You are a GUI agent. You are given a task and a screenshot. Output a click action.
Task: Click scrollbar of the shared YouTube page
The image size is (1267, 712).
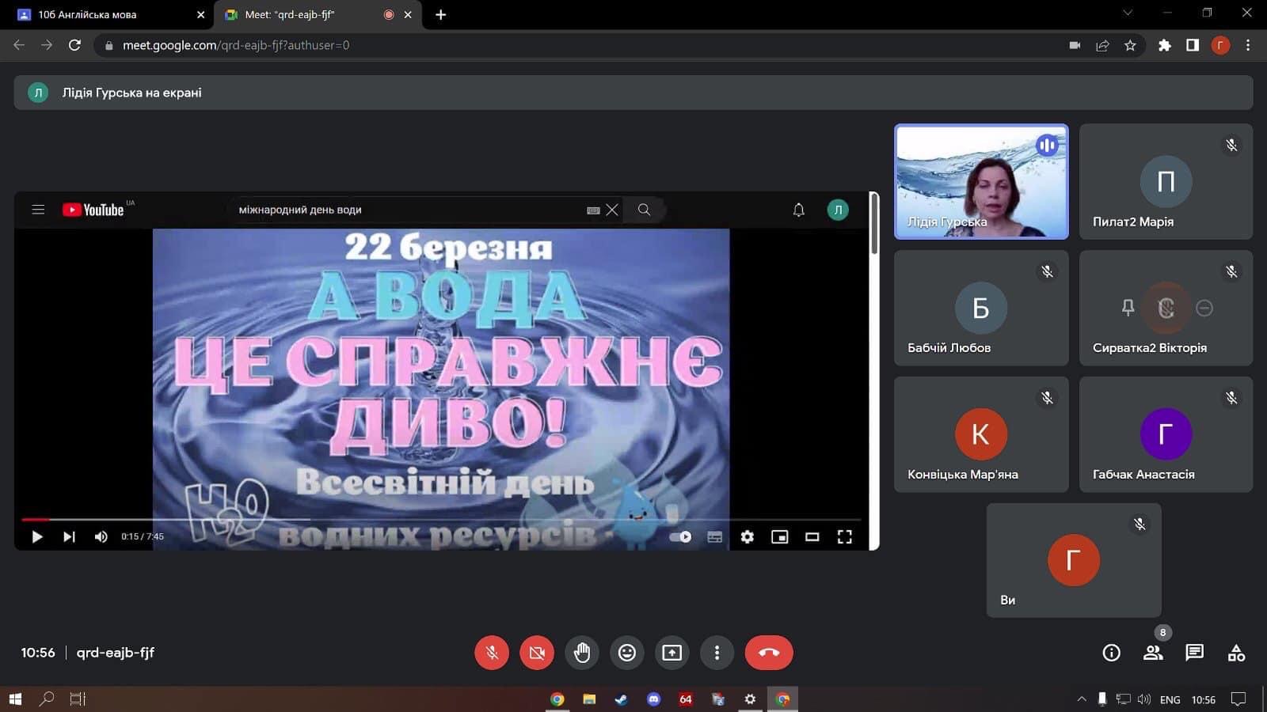pos(874,224)
